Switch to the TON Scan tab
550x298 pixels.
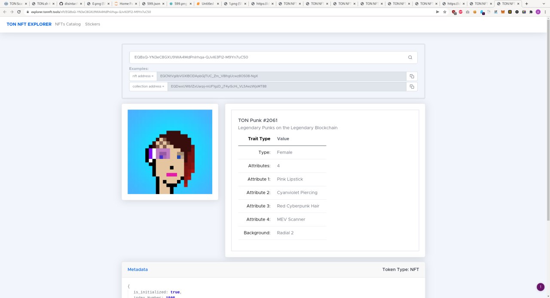click(x=15, y=3)
